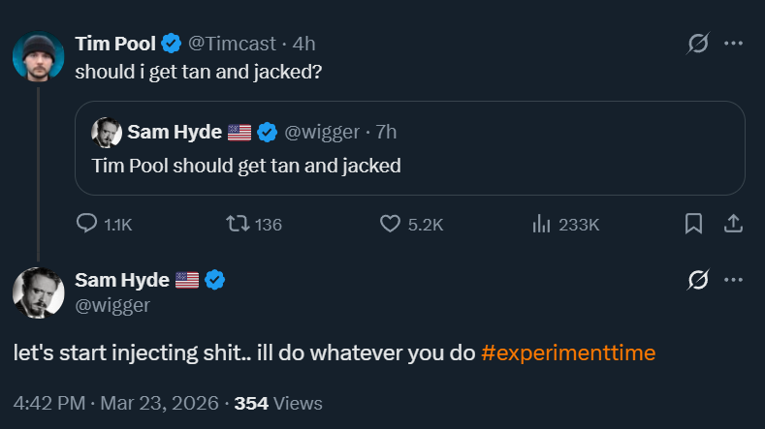Click Sam Hyde's name in the reply
765x429 pixels.
pyautogui.click(x=122, y=280)
